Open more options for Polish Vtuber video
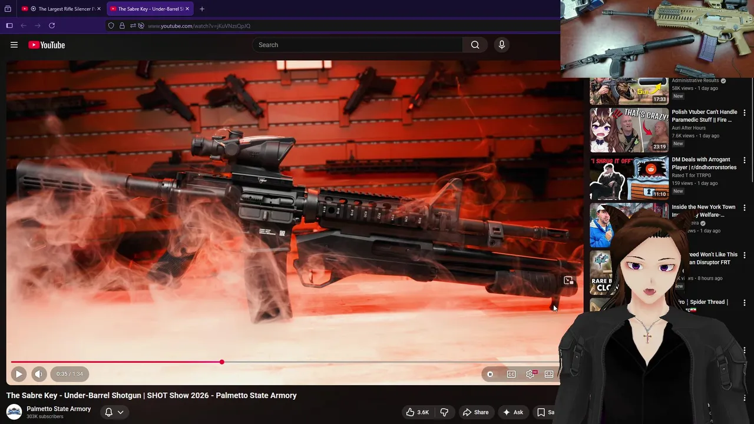Viewport: 754px width, 424px height. point(745,112)
